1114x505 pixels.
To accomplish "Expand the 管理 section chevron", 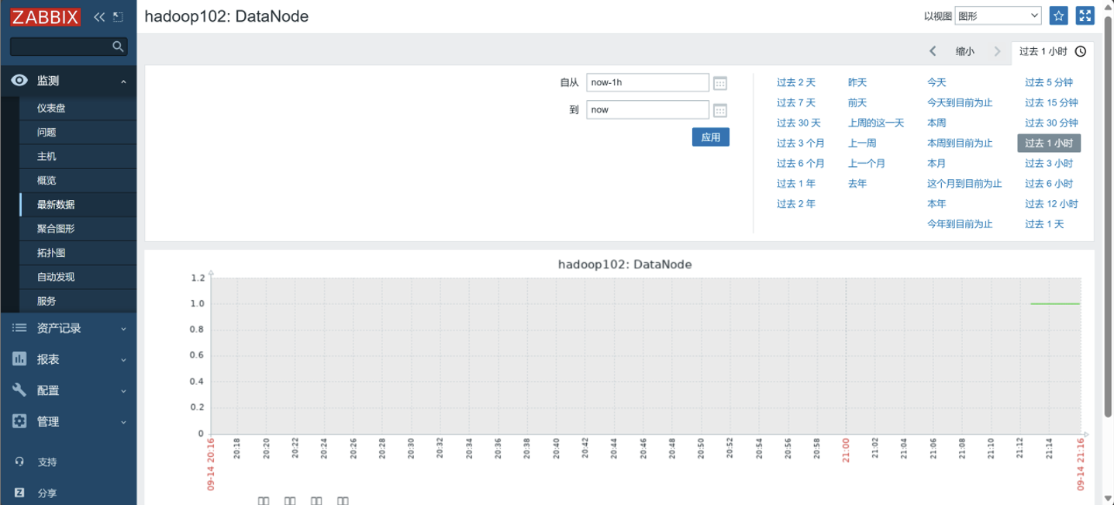I will 123,422.
